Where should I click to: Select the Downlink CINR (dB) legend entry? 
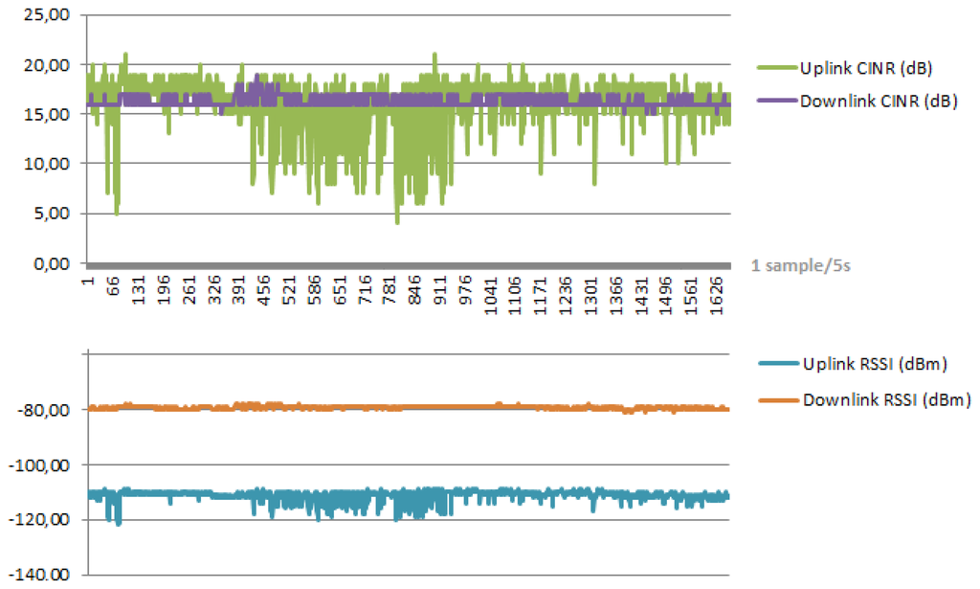(879, 102)
